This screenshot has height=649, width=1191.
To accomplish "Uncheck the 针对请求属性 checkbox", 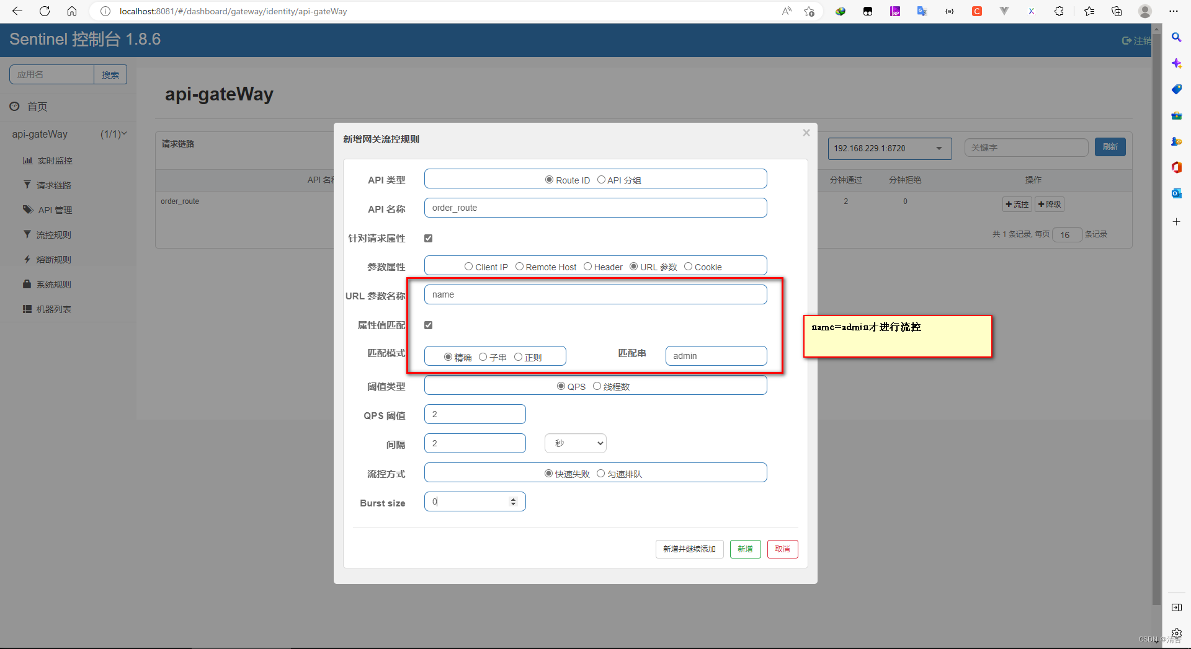I will click(428, 237).
